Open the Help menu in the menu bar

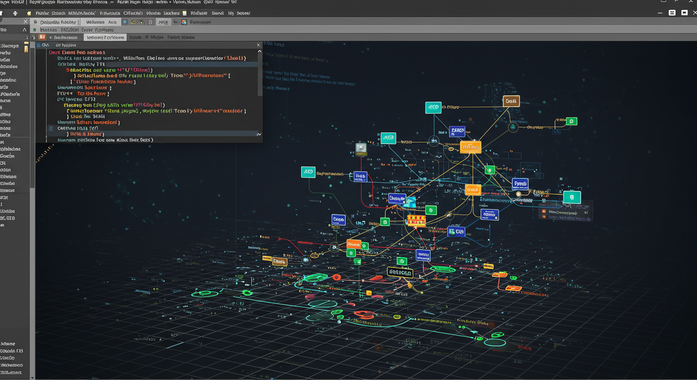[x=231, y=13]
